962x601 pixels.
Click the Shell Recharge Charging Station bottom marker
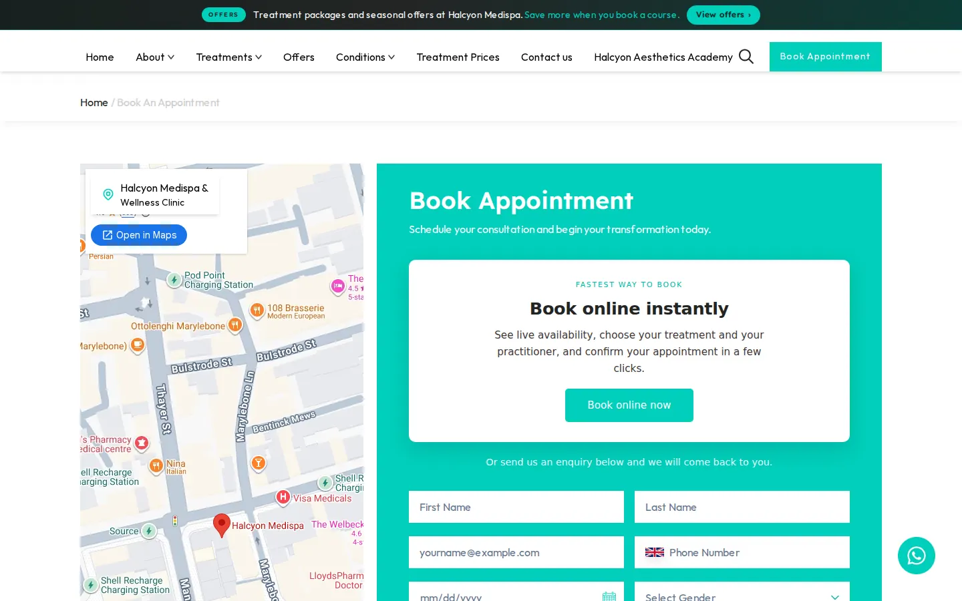(x=91, y=585)
